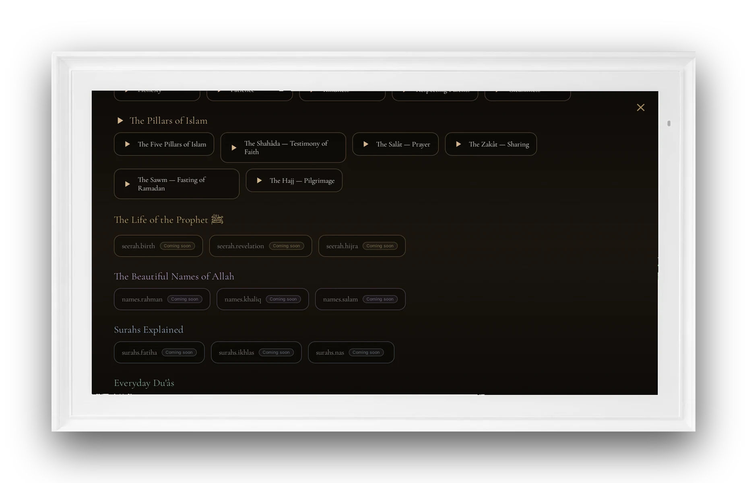The height and width of the screenshot is (483, 747).
Task: Select the seerah.revelation card
Action: 260,246
